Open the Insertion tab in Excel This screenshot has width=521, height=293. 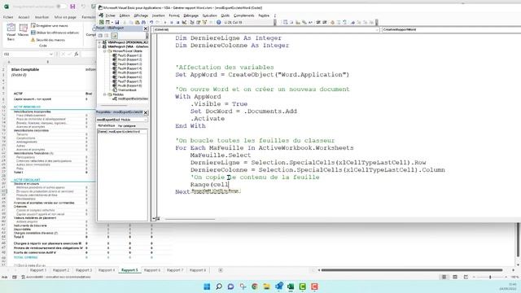tap(42, 17)
